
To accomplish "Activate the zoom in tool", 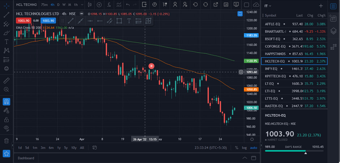I will 7,89.
